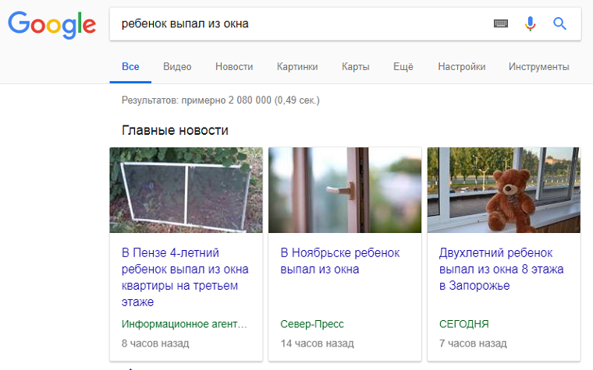Click the '8 часов назад' timestamp
The width and height of the screenshot is (593, 370).
155,344
